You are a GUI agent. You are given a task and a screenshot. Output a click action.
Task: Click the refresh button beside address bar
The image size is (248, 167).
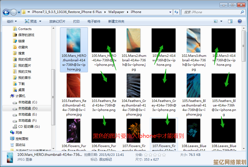tap(176, 12)
